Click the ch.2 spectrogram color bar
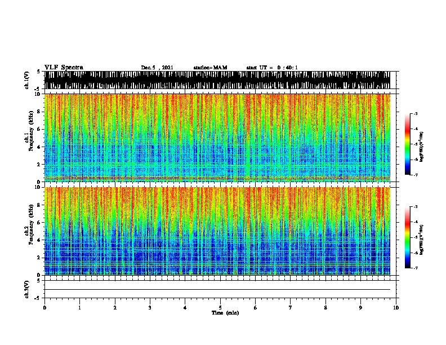The height and width of the screenshot is (345, 446). pyautogui.click(x=408, y=237)
